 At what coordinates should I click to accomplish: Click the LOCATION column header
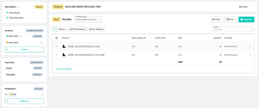click(228, 38)
